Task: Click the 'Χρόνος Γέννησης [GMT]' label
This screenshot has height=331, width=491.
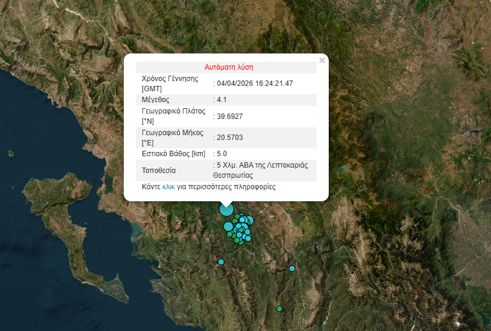Action: [x=169, y=84]
